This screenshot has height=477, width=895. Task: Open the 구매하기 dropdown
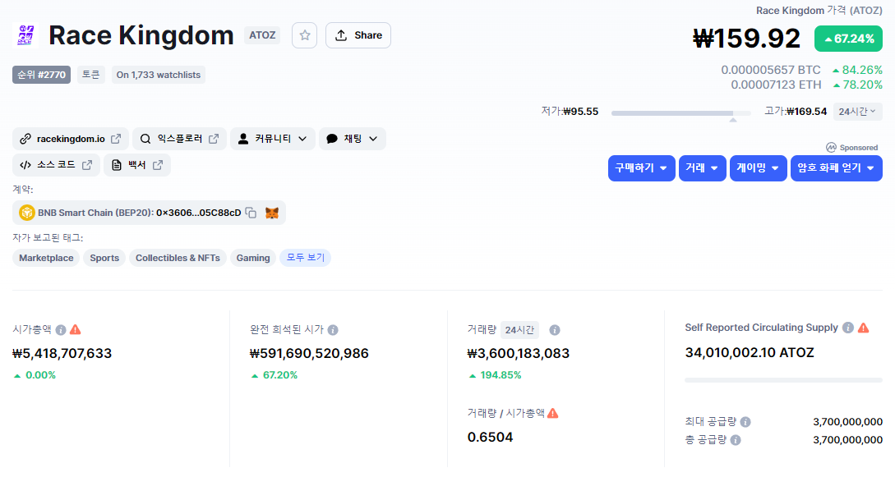(x=642, y=168)
